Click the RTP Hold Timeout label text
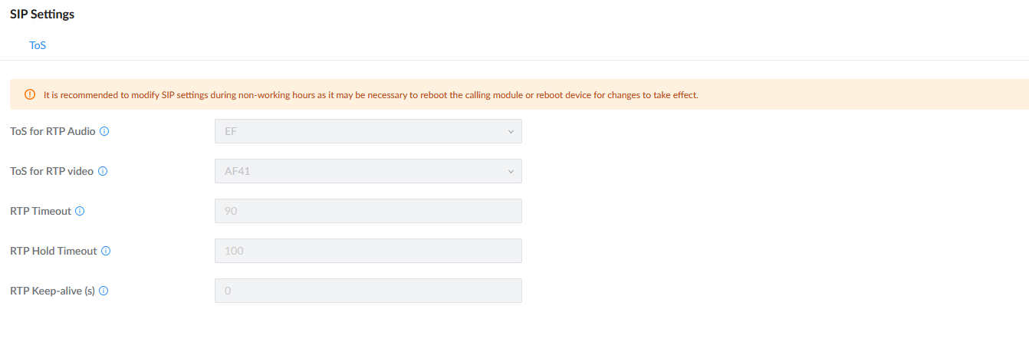This screenshot has width=1029, height=349. point(54,251)
